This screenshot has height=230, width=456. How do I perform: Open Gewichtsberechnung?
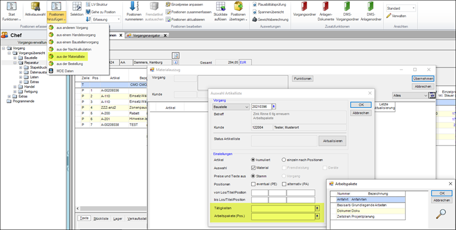(270, 19)
